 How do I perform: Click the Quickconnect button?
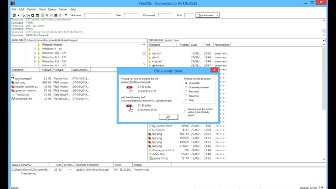(x=206, y=15)
